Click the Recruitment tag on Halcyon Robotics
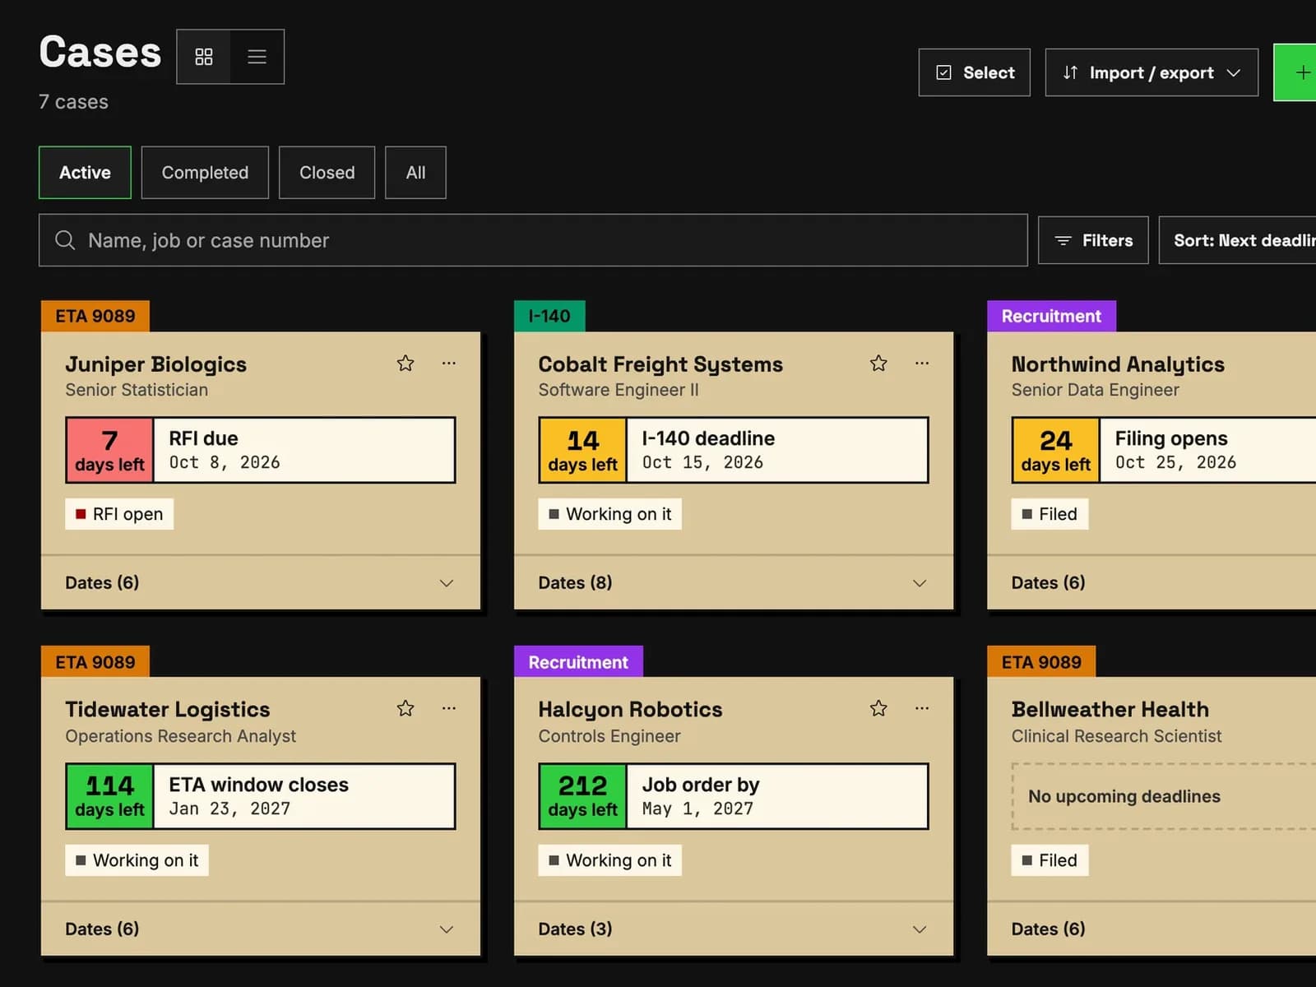Viewport: 1316px width, 987px height. pyautogui.click(x=578, y=661)
